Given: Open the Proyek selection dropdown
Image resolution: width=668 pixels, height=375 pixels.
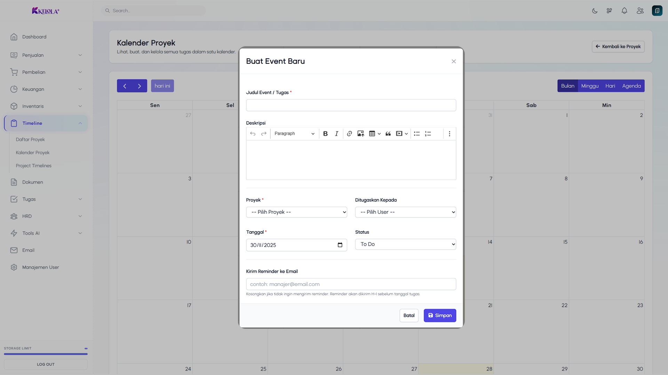Looking at the screenshot, I should pyautogui.click(x=296, y=212).
